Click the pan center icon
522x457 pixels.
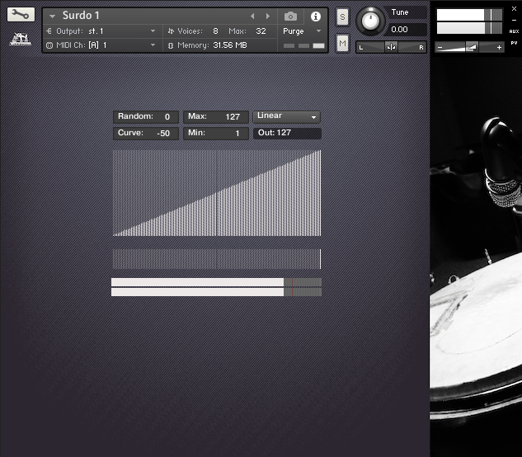(391, 47)
